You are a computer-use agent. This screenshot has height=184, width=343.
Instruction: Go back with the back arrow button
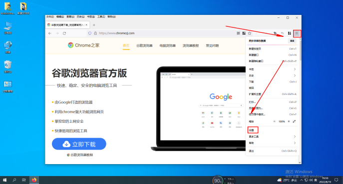tap(50, 33)
